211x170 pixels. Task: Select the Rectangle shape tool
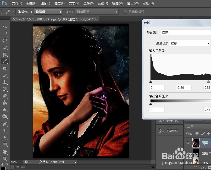[5, 144]
